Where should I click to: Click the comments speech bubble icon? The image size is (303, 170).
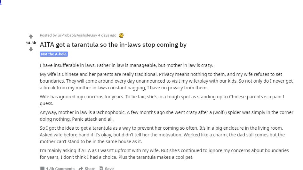(x=42, y=168)
